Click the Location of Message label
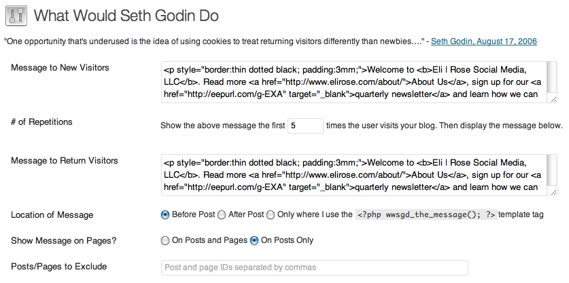The image size is (569, 283). [x=52, y=215]
